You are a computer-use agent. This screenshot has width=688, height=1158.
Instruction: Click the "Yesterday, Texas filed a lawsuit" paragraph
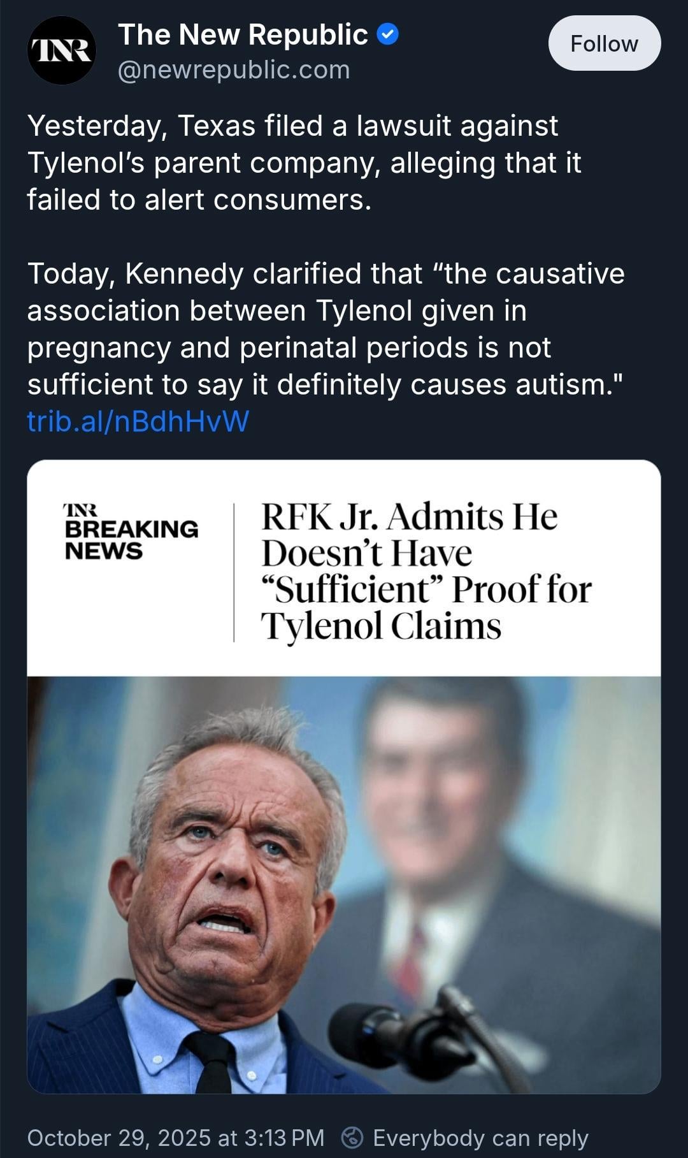(304, 163)
